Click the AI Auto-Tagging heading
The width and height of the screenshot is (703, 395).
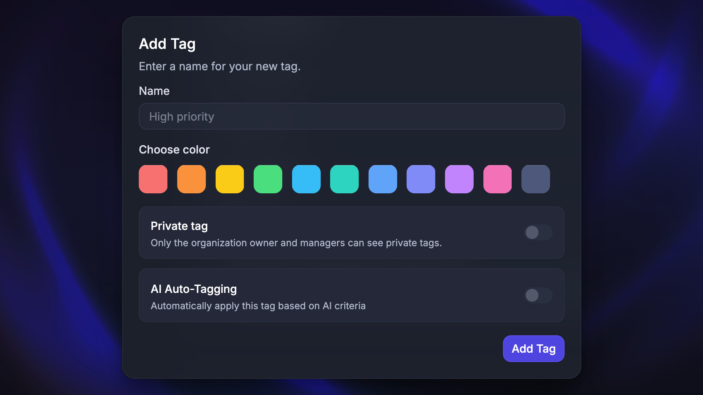click(x=194, y=289)
